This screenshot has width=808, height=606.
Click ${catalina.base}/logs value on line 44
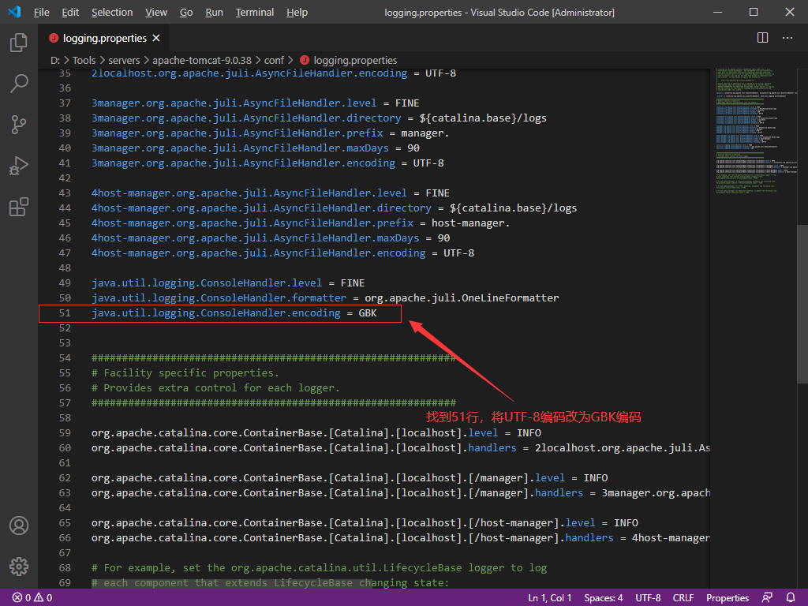click(x=513, y=208)
